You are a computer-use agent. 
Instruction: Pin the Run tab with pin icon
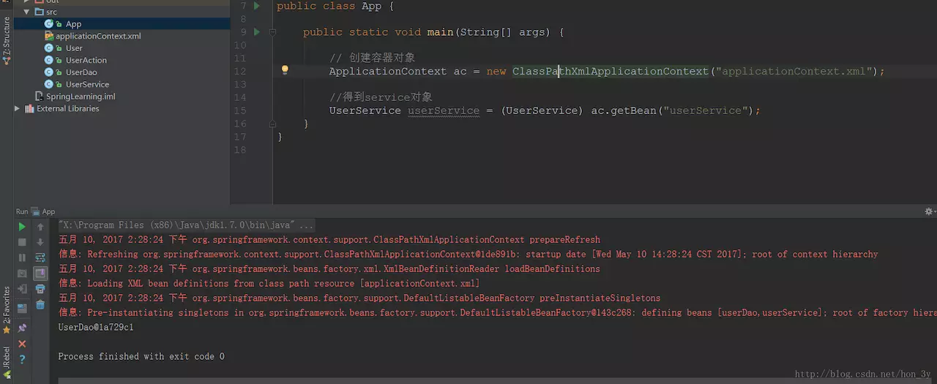coord(22,328)
